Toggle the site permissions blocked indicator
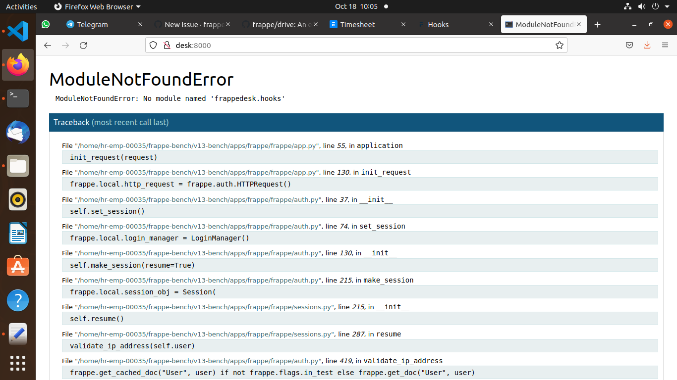 (x=167, y=45)
